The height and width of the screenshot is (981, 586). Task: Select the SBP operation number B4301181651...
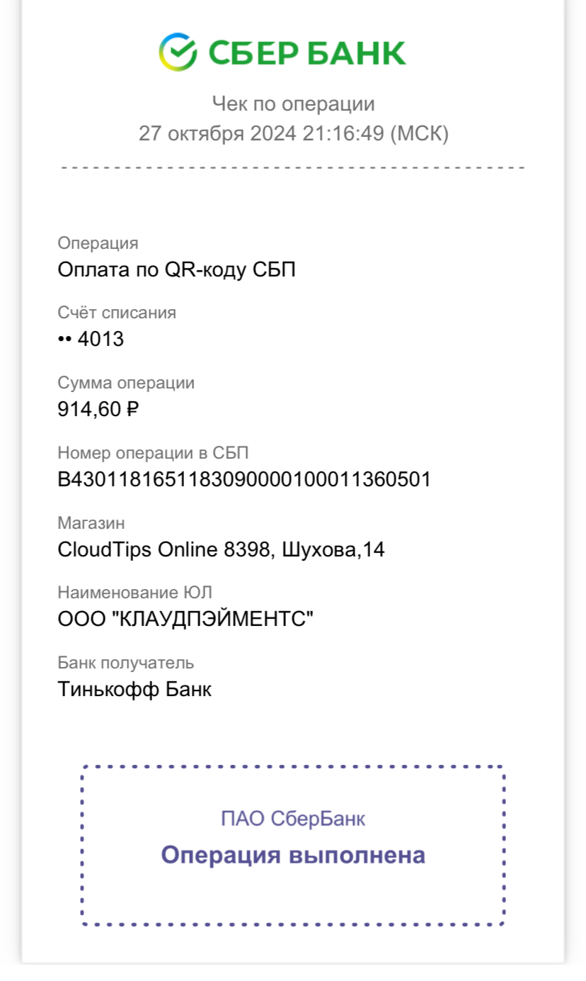[244, 480]
